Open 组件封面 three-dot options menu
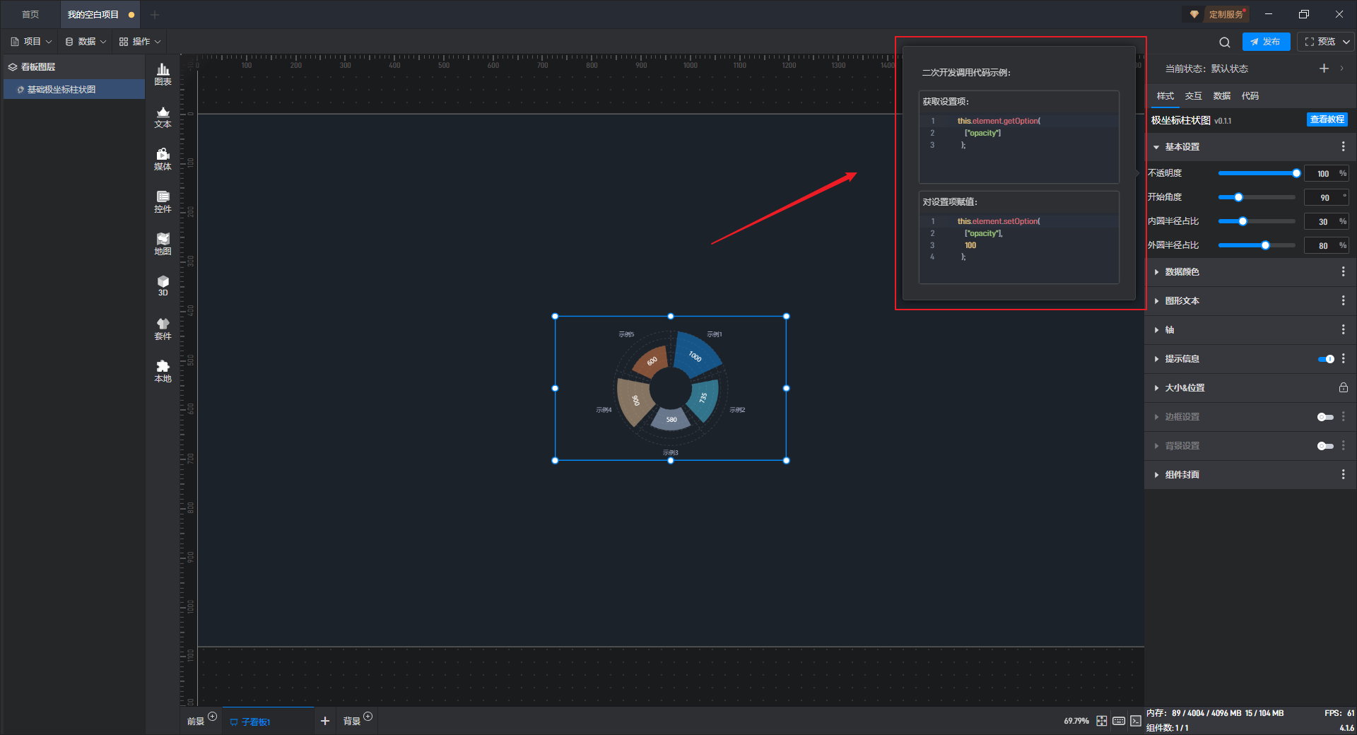 (x=1344, y=474)
